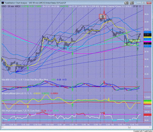Maximize the Chart Analysis window
Screen dimensions: 153x132
click(x=144, y=3)
